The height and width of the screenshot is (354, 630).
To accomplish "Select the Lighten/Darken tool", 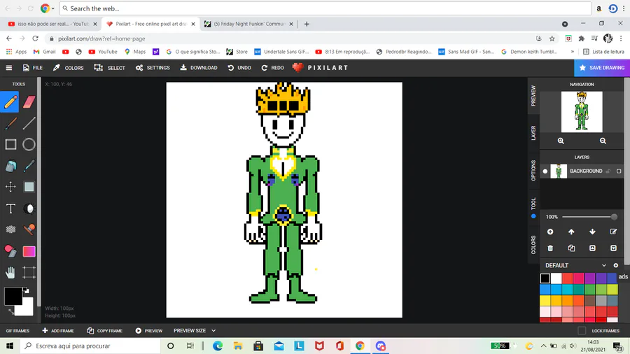I will coord(29,208).
